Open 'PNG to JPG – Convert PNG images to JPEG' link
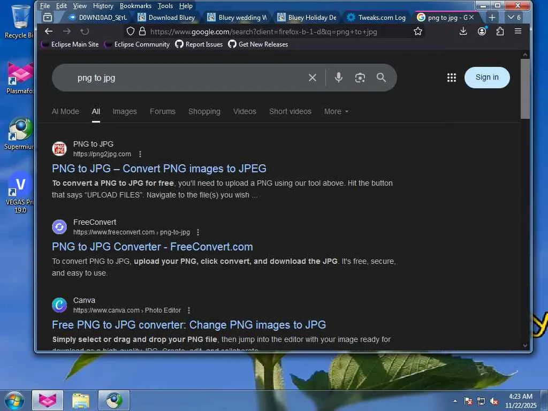The image size is (548, 411). 159,169
